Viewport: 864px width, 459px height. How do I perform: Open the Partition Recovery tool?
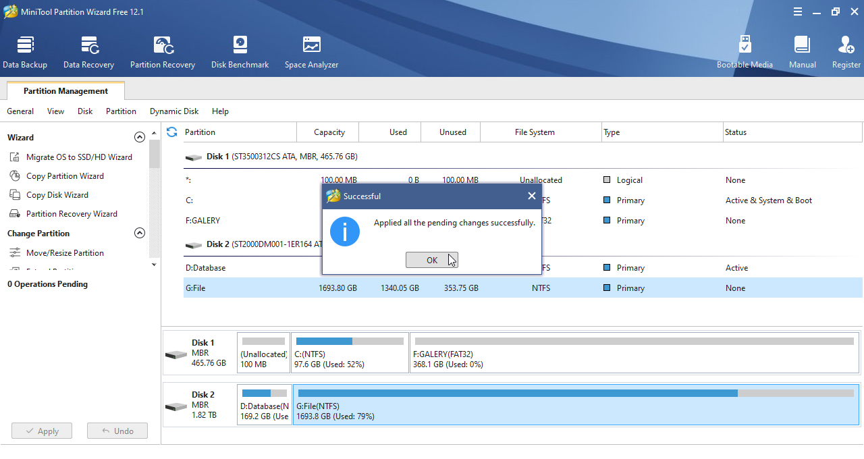coord(163,53)
